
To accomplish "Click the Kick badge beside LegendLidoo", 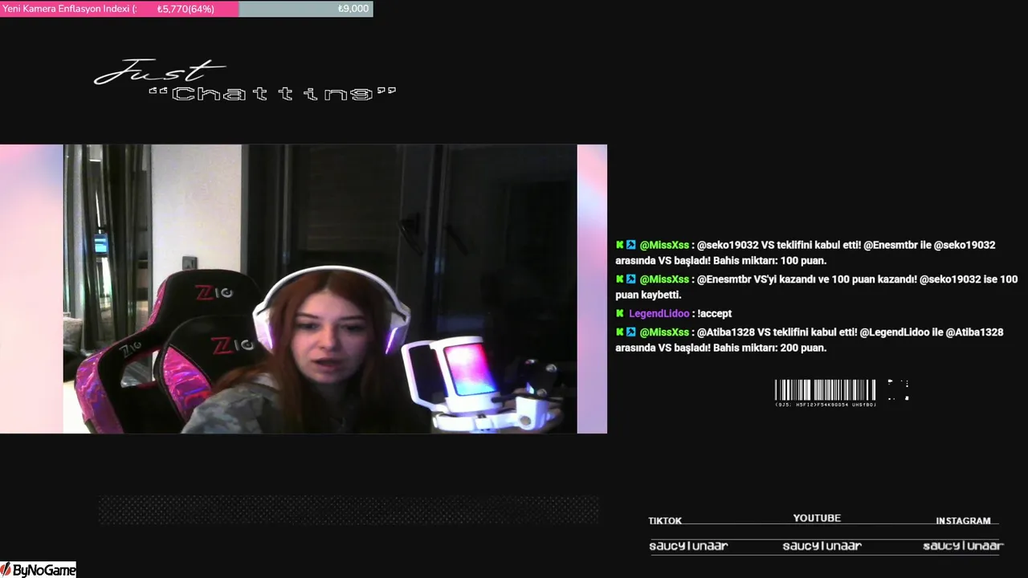I will point(620,313).
